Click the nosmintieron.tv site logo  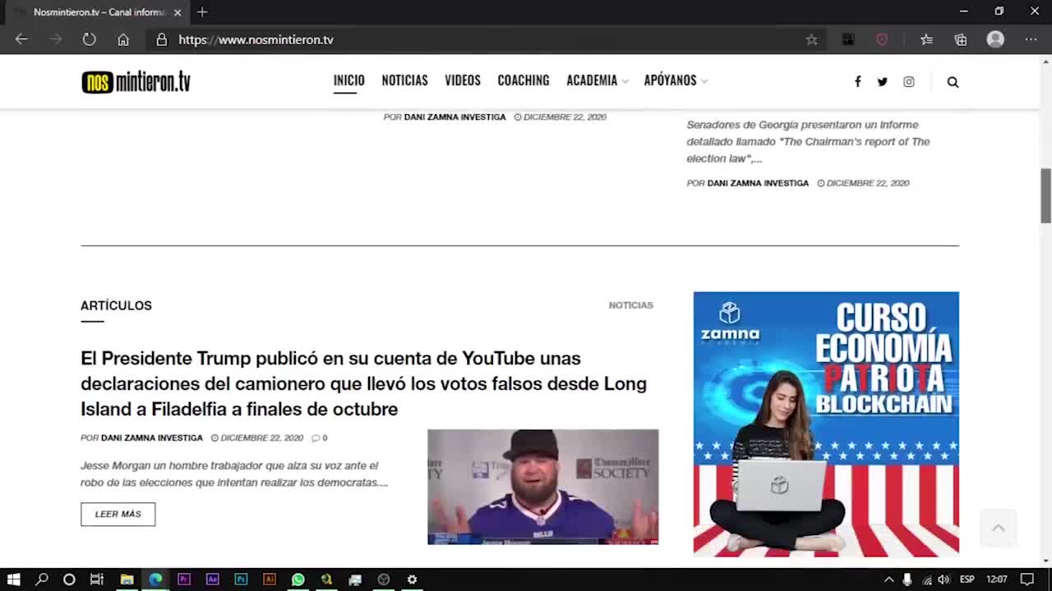tap(136, 81)
